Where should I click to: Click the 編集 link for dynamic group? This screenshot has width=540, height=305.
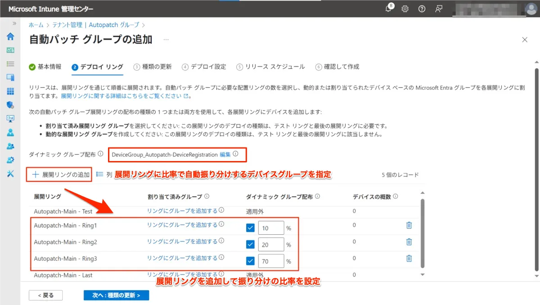click(x=225, y=154)
